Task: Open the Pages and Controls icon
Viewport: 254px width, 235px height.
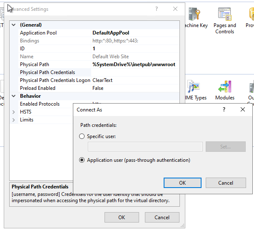Action: point(224,15)
